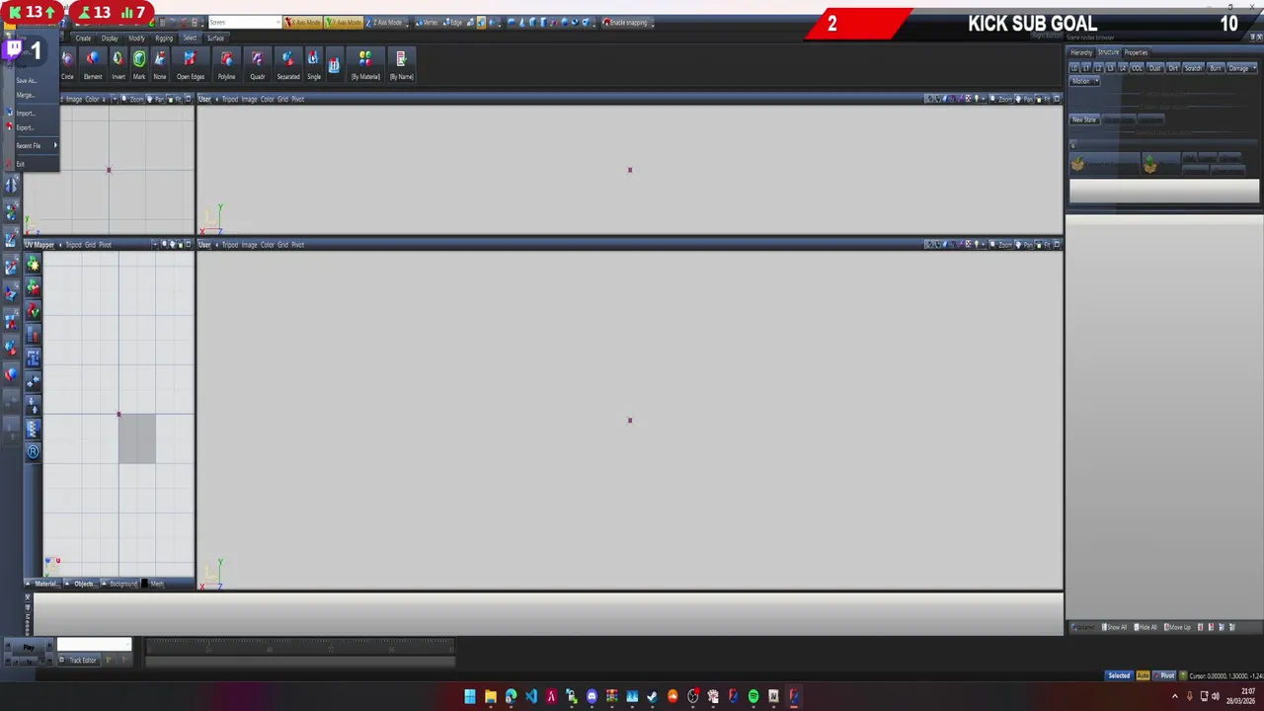
Task: Switch to the Modify tab
Action: [x=136, y=38]
